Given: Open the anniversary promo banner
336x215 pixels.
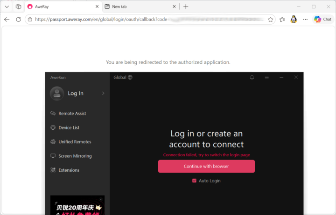Looking at the screenshot, I should 77,205.
